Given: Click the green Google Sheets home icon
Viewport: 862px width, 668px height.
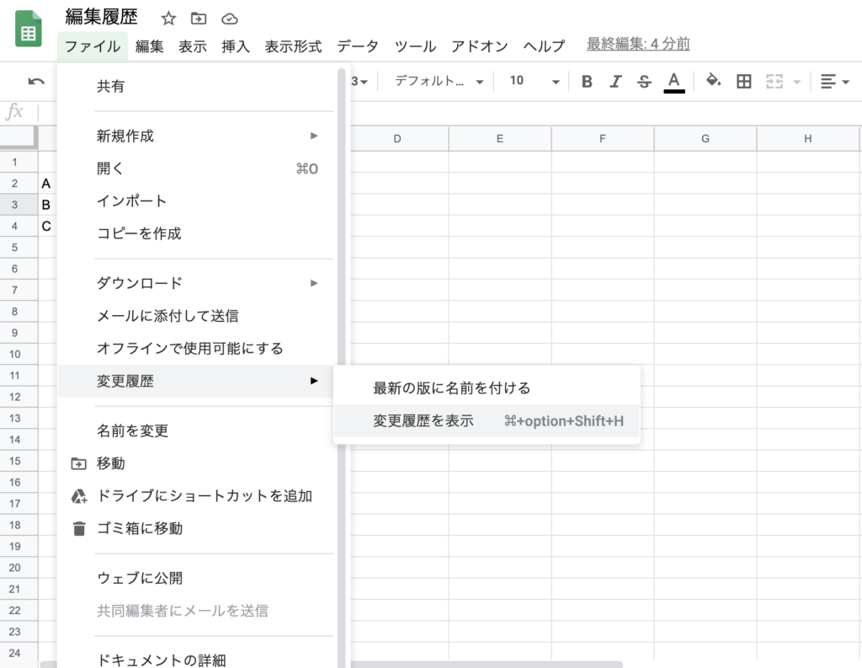Looking at the screenshot, I should point(29,30).
